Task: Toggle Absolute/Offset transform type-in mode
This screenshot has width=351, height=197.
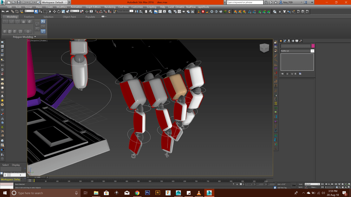Action: 241,184
